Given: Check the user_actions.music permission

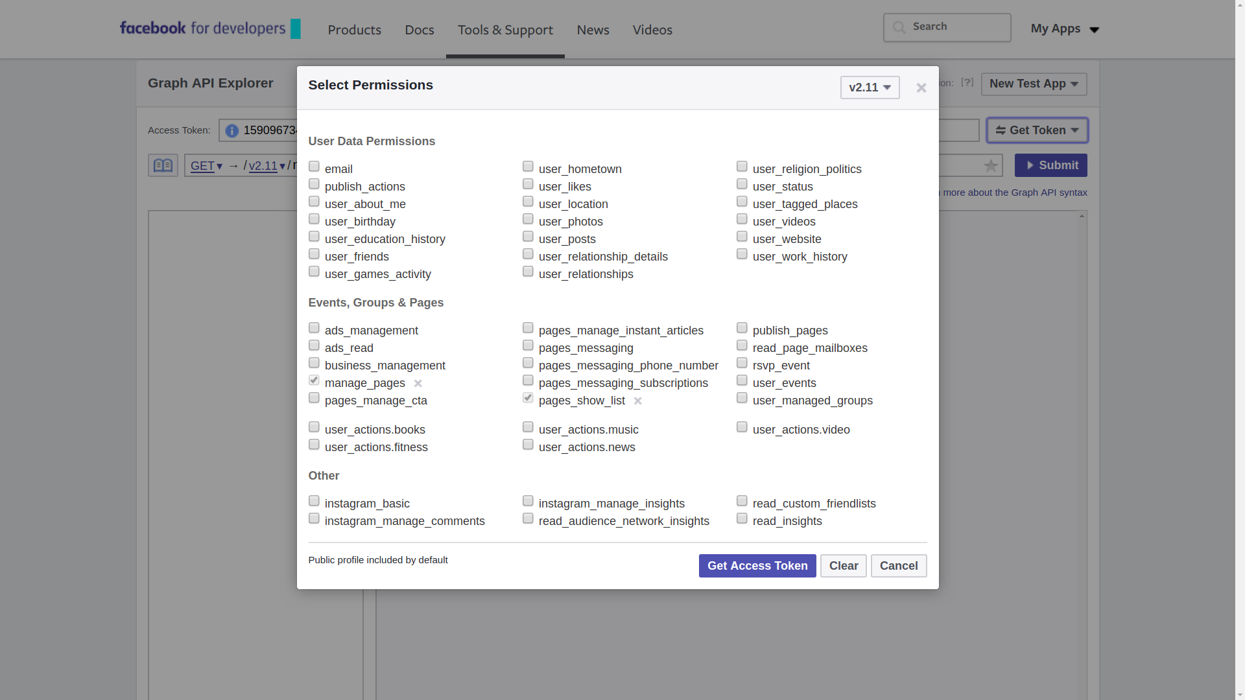Looking at the screenshot, I should [x=528, y=427].
